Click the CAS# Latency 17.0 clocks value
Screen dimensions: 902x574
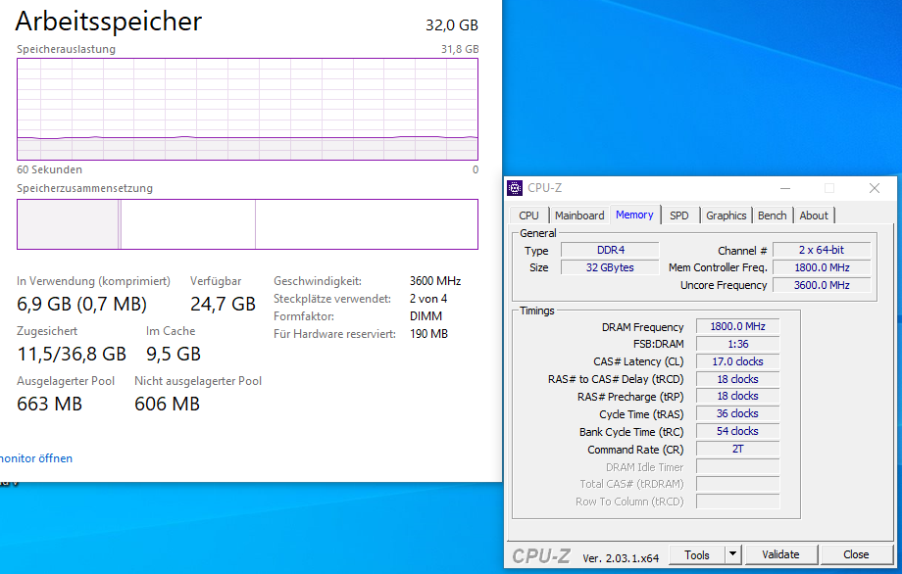point(737,361)
